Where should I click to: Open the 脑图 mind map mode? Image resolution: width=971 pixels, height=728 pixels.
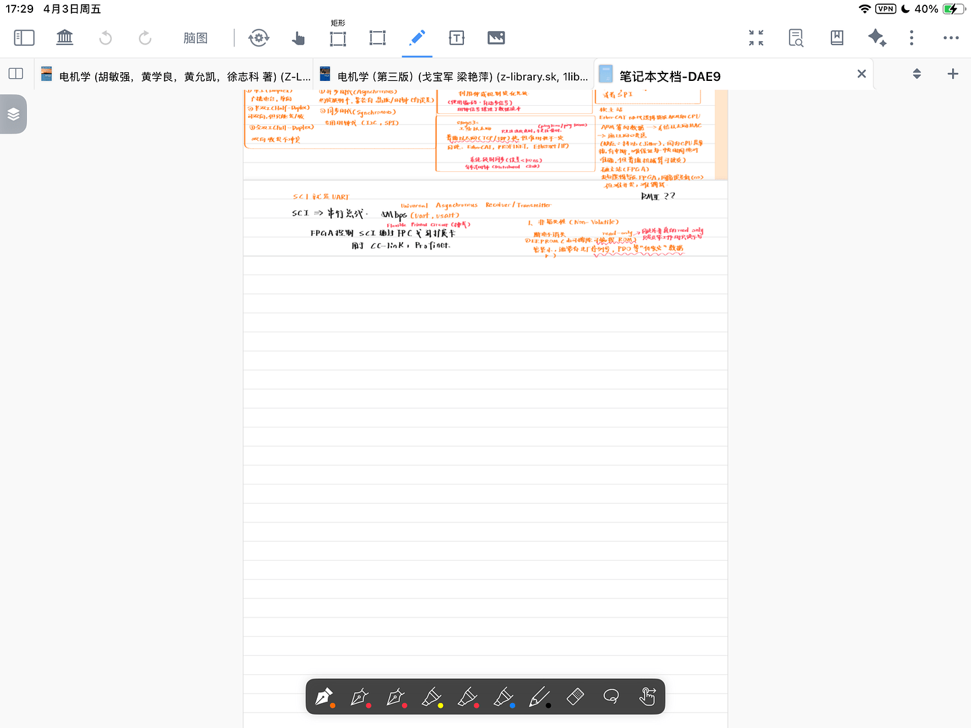(x=196, y=38)
